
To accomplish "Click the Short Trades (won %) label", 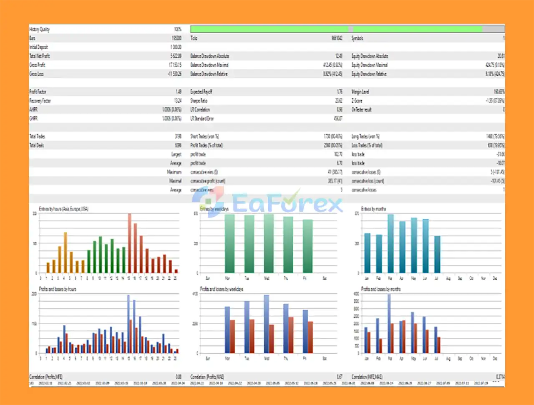I will pyautogui.click(x=204, y=137).
